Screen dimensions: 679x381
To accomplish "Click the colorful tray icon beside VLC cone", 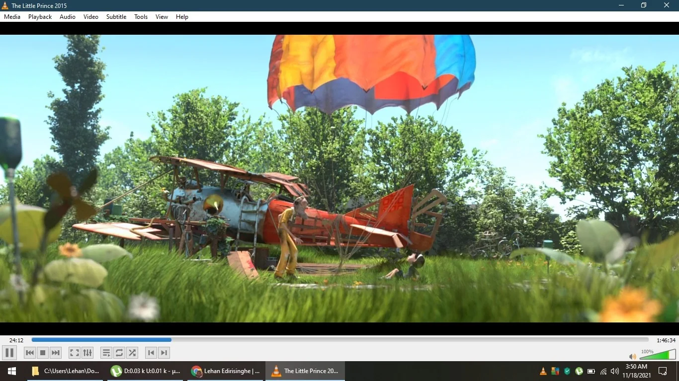I will tap(555, 371).
